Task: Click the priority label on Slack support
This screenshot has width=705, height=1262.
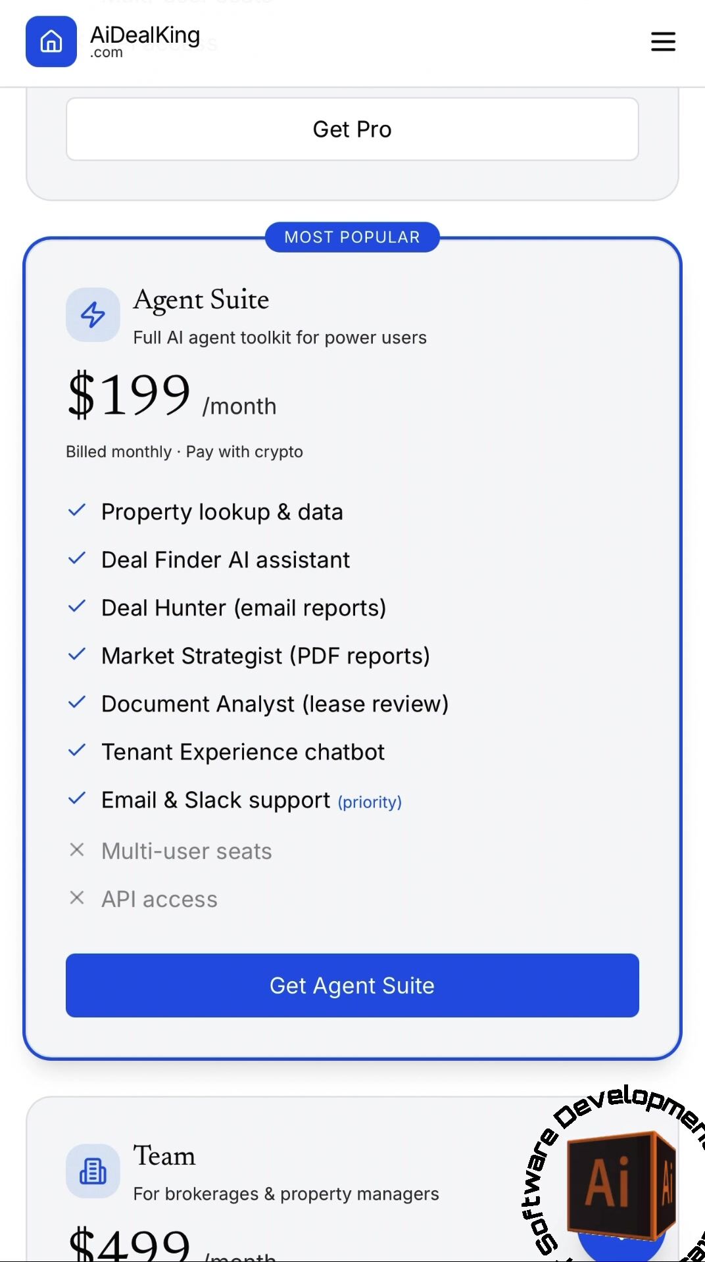Action: [370, 802]
